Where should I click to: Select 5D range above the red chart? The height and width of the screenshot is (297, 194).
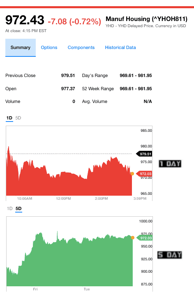tap(18, 118)
